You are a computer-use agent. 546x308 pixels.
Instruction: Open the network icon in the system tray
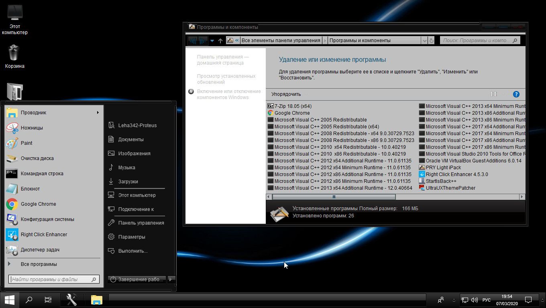465,300
